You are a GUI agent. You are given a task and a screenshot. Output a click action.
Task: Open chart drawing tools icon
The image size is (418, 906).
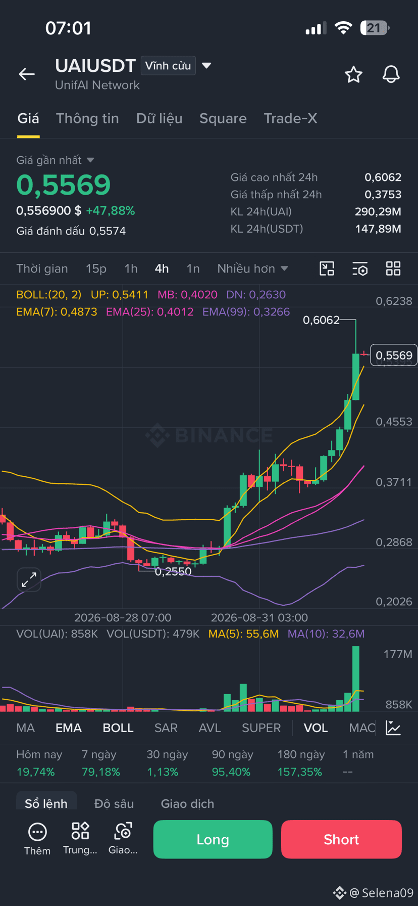(x=327, y=268)
